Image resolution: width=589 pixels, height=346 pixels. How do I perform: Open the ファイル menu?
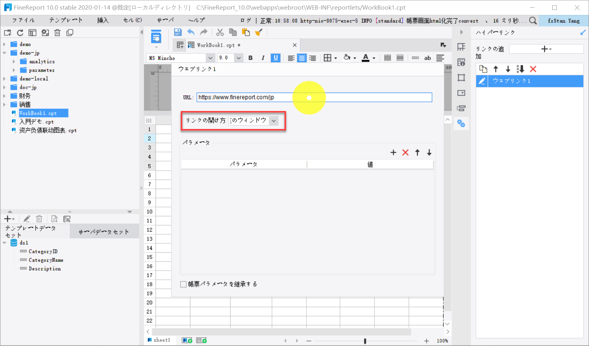pyautogui.click(x=23, y=20)
